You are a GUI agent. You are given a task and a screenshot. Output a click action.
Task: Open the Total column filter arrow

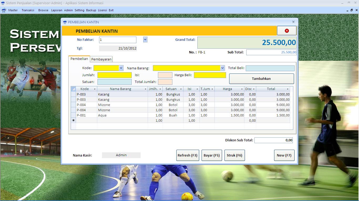(x=288, y=89)
